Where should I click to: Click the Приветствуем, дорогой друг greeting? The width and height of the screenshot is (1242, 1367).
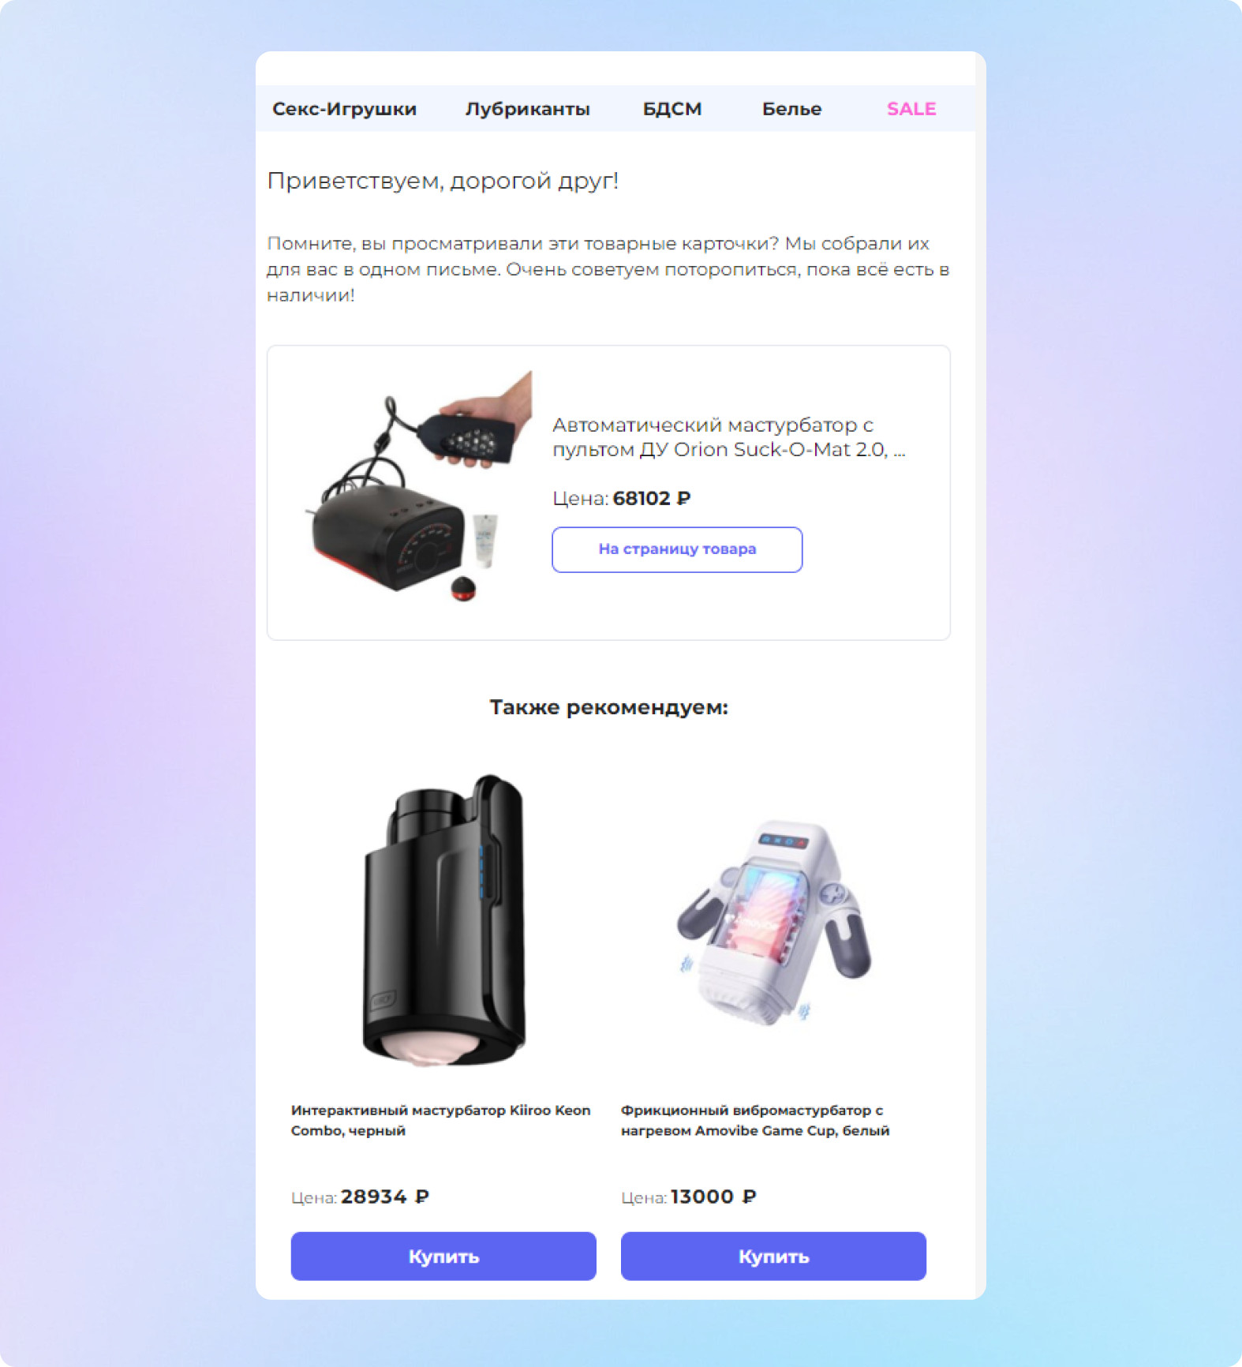443,181
